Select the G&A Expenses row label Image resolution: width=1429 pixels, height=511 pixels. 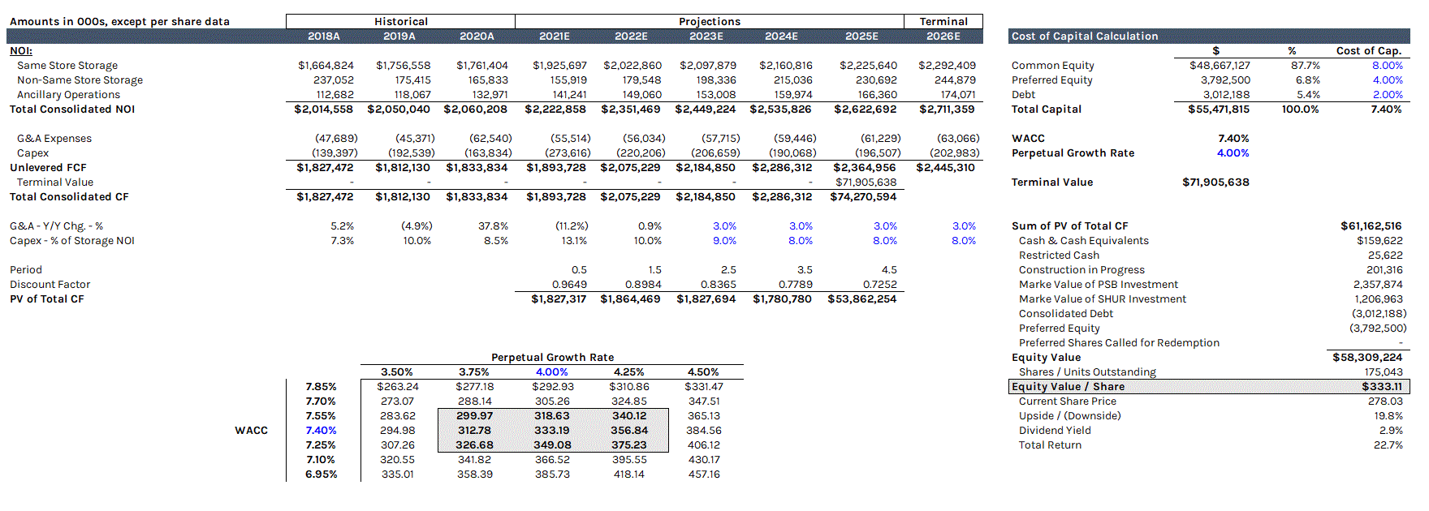pyautogui.click(x=54, y=139)
